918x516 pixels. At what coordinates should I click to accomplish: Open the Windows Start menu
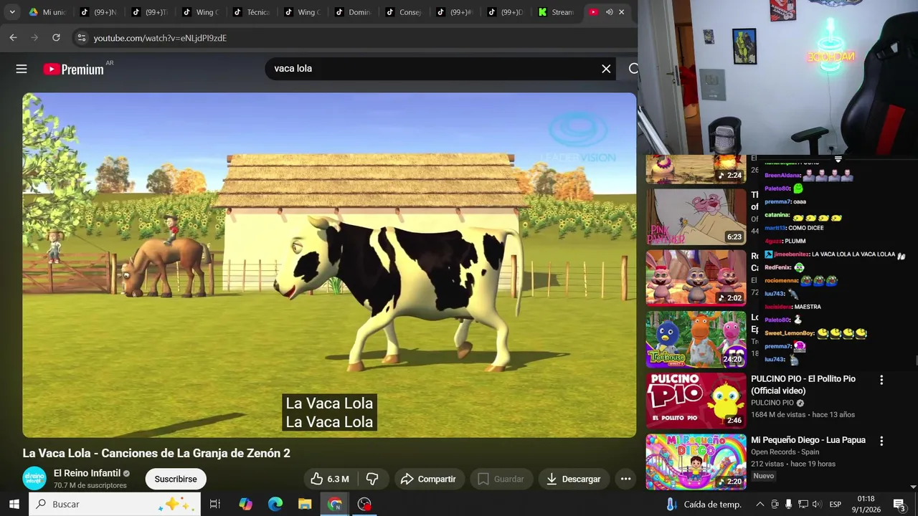(x=14, y=505)
